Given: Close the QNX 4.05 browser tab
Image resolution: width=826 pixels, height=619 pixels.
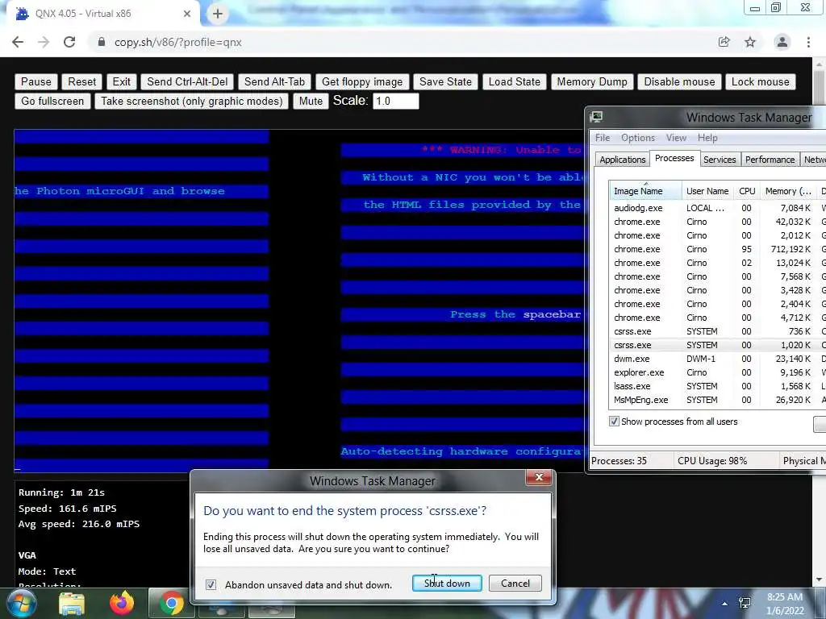Looking at the screenshot, I should (x=187, y=14).
